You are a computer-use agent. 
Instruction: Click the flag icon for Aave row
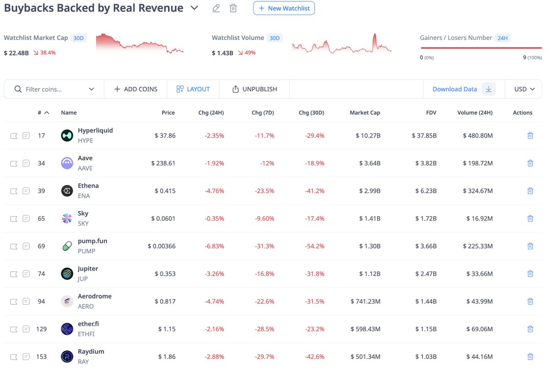[x=14, y=163]
